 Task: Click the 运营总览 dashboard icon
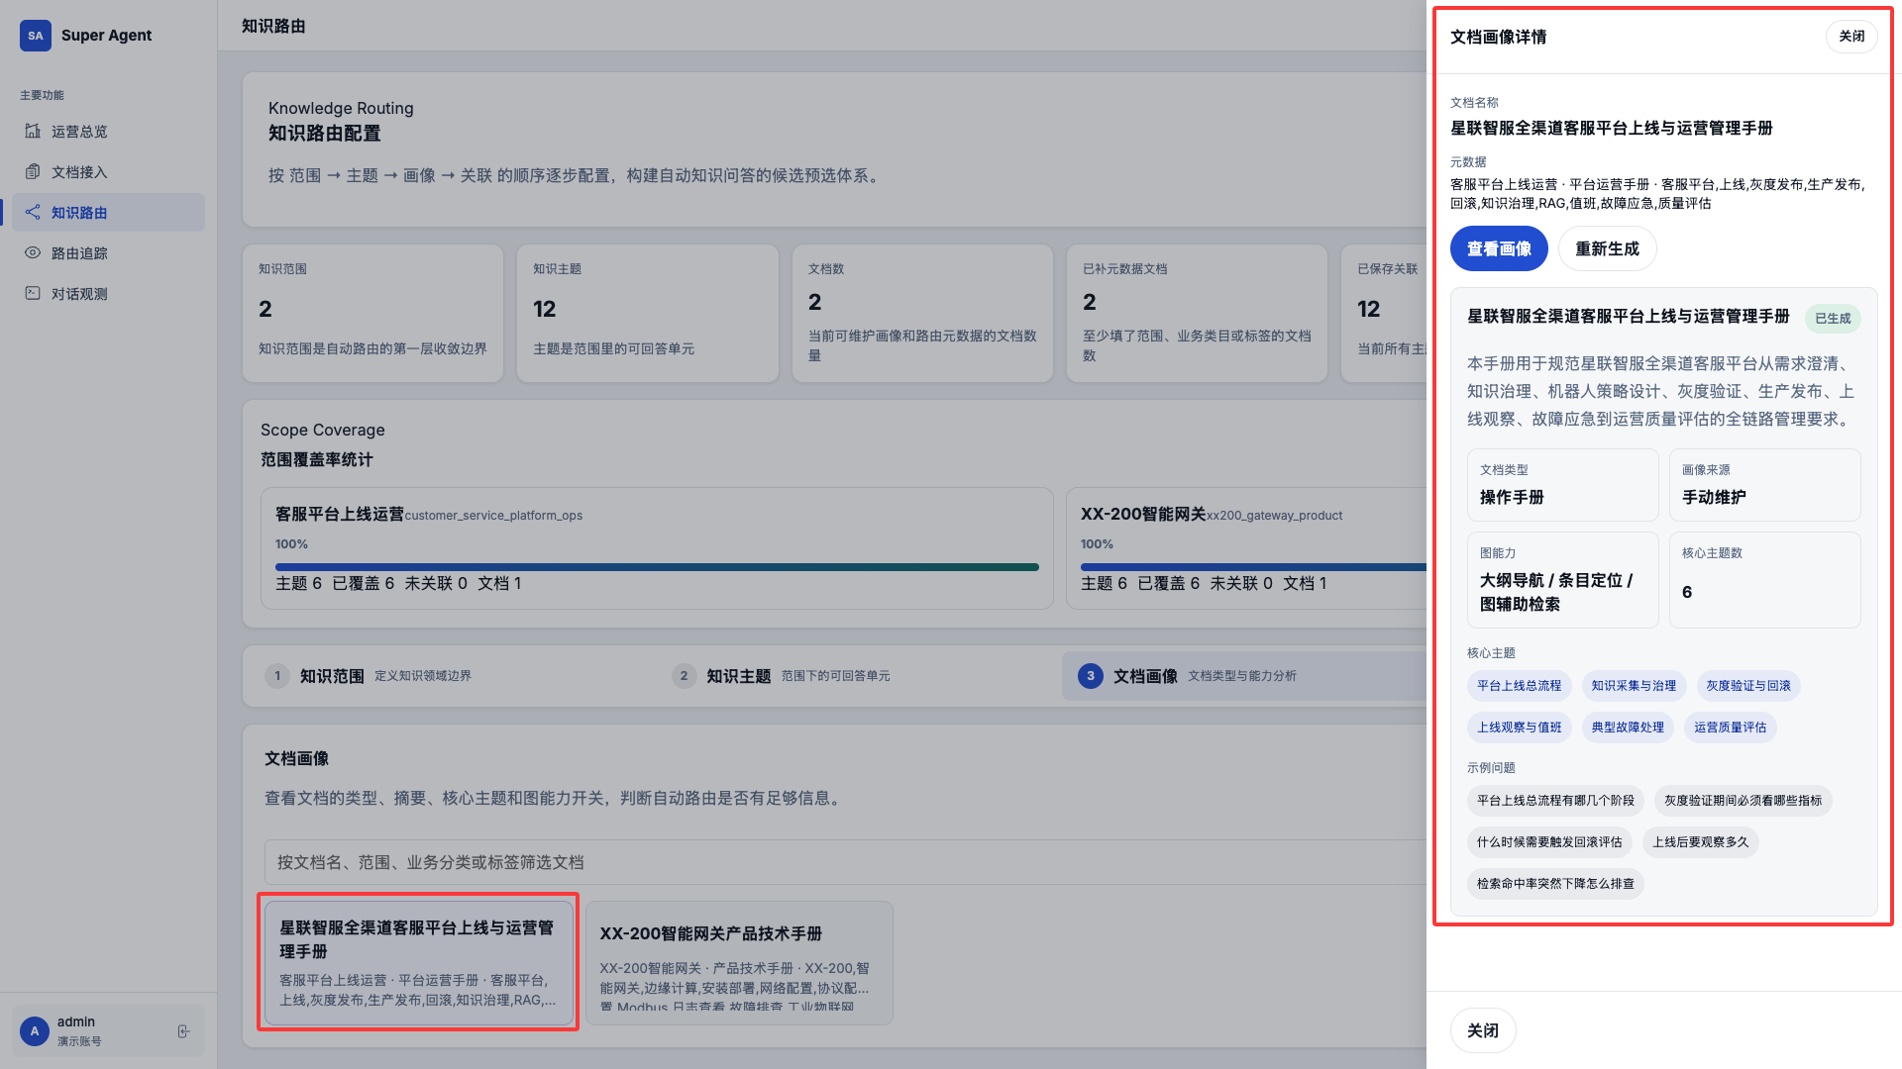point(33,131)
